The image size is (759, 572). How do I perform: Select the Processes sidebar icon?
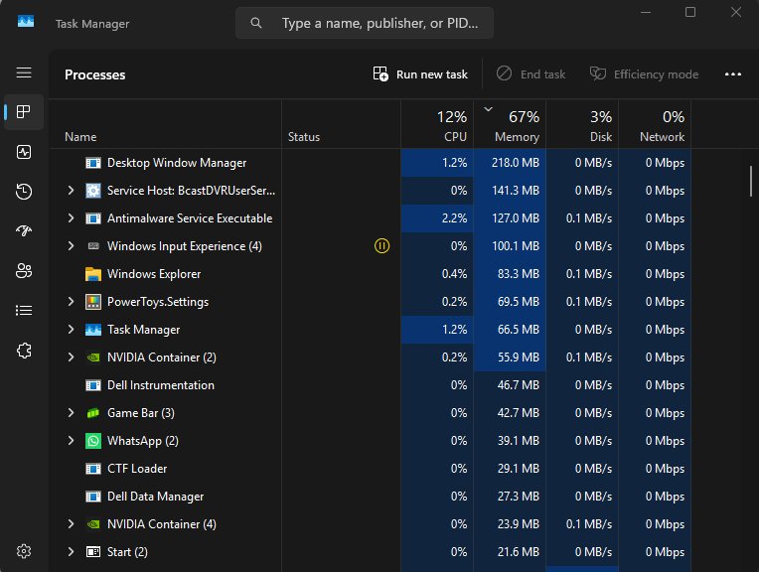24,112
